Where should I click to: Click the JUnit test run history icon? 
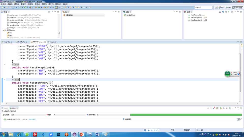coord(230,108)
